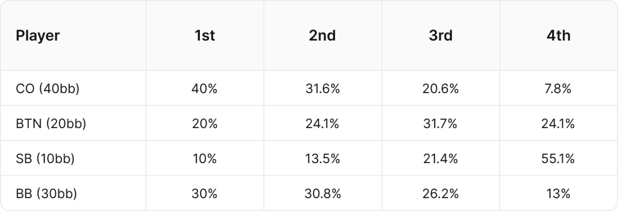The width and height of the screenshot is (618, 211).
Task: Click the 31.7% cell in BTN row
Action: pyautogui.click(x=441, y=124)
